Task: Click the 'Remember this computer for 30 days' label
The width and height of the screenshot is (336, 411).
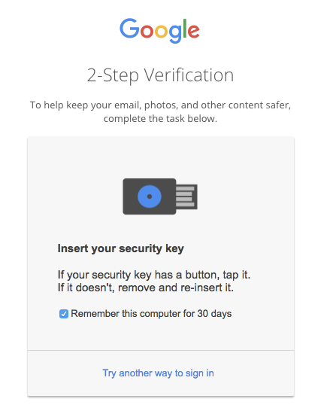Action: click(x=151, y=314)
